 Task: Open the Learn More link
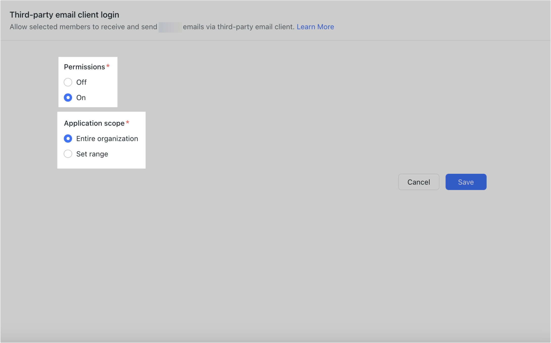click(315, 27)
